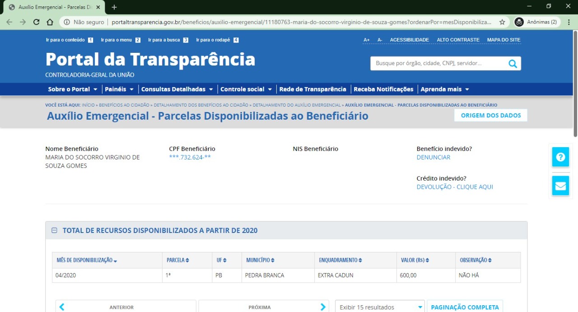Open the help question mark widget
The width and height of the screenshot is (578, 312).
560,157
